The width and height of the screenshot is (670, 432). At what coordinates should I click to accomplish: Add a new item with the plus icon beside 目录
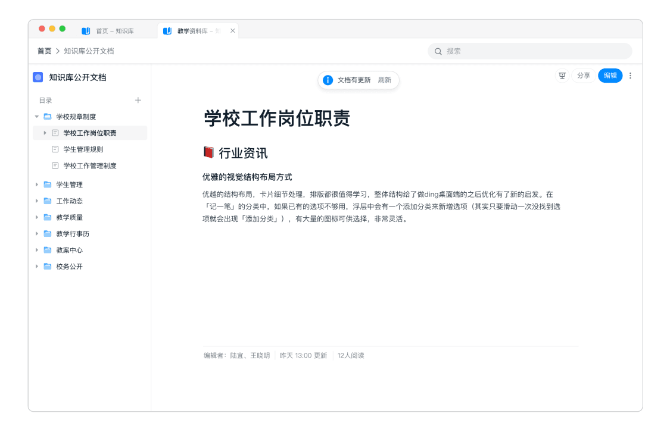click(138, 101)
